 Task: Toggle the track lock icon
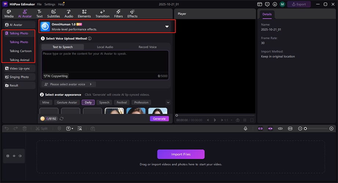pos(8,156)
